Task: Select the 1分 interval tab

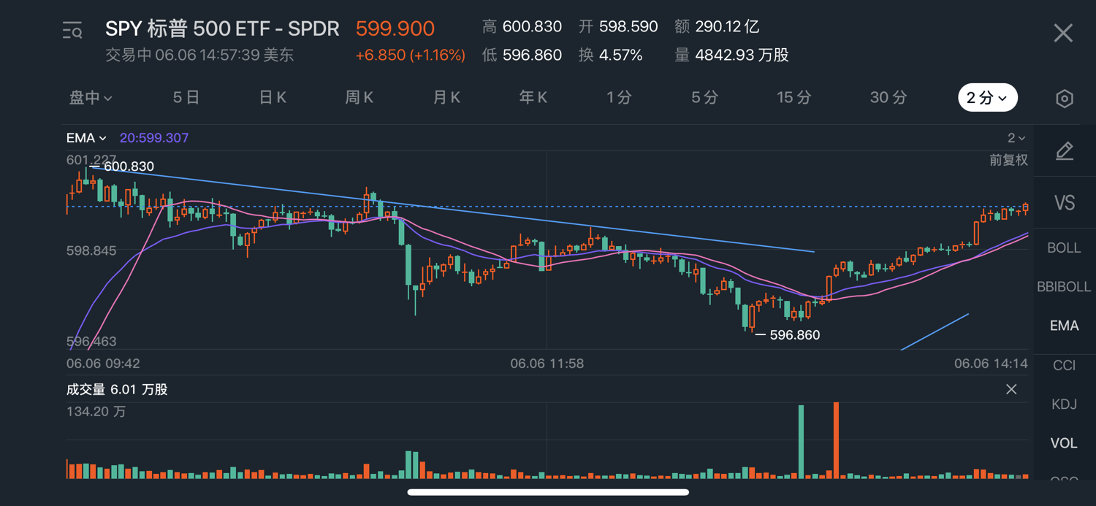Action: coord(619,98)
